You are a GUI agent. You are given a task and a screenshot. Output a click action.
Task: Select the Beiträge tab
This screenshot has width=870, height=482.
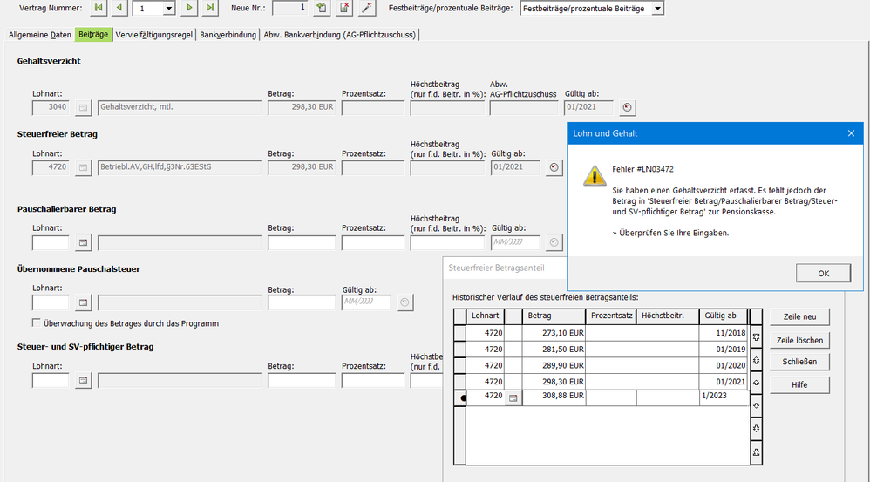[x=93, y=34]
